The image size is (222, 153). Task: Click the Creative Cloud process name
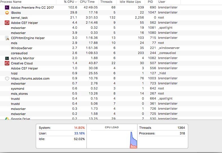click(x=22, y=63)
